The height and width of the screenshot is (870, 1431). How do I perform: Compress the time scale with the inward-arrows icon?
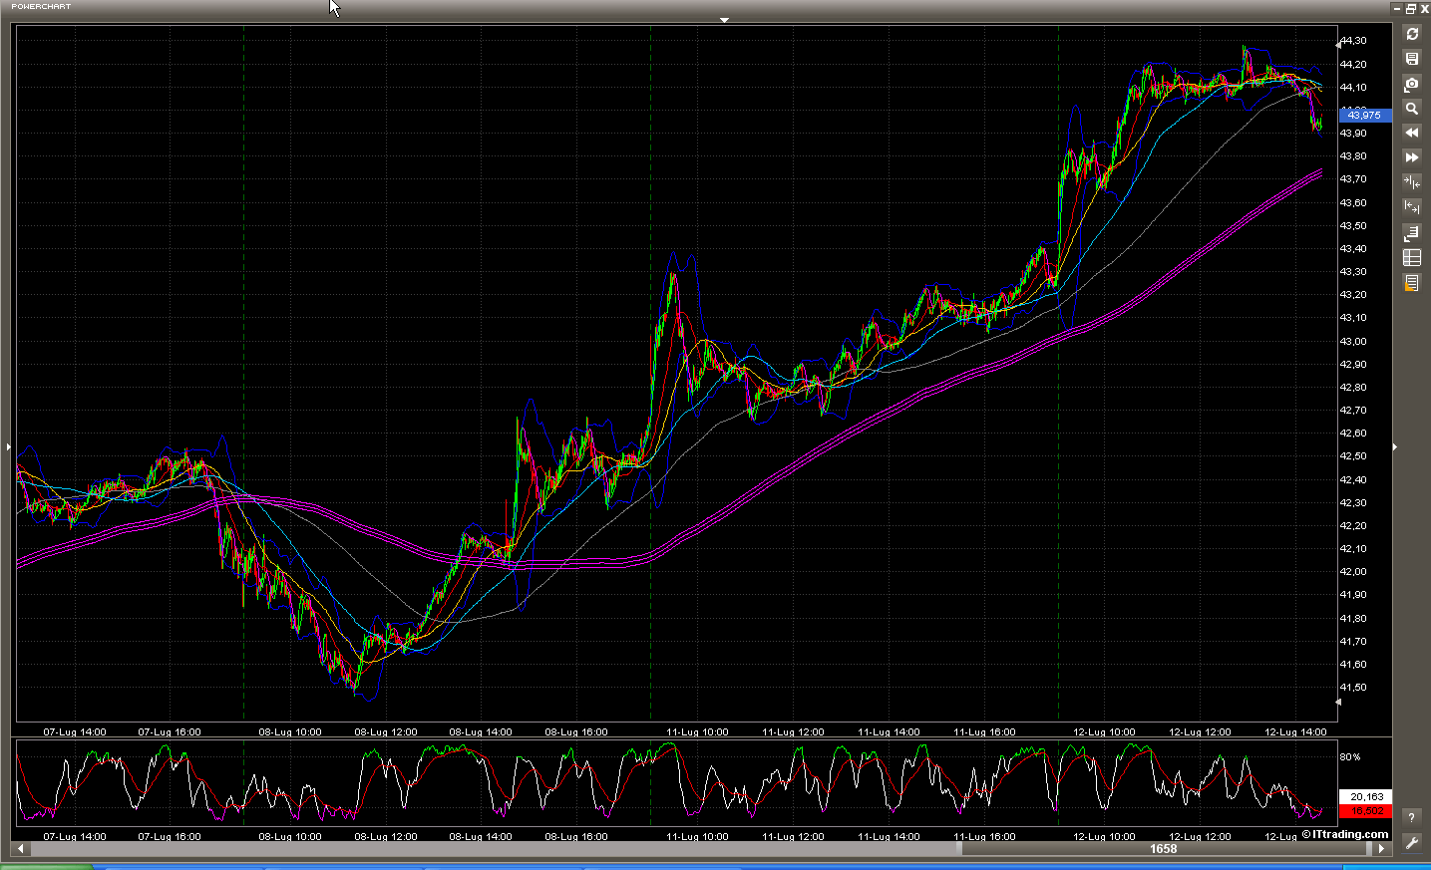click(1412, 181)
